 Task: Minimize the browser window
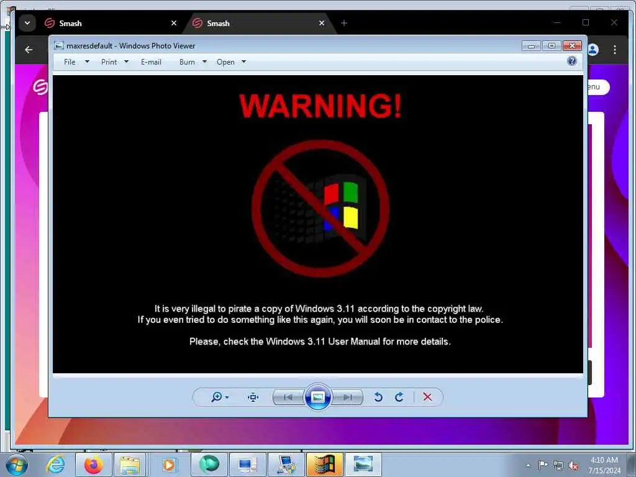(x=557, y=23)
